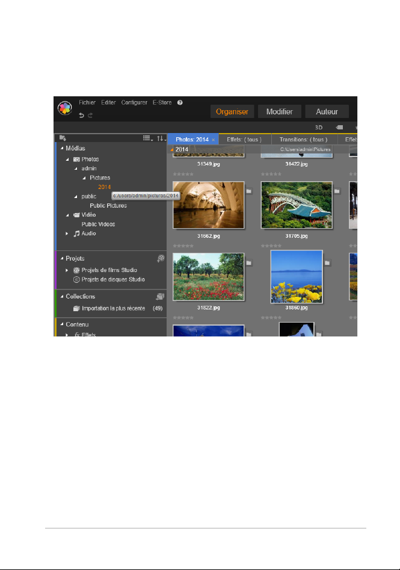Image resolution: width=400 pixels, height=570 pixels.
Task: Click the Pinnacle Studio logo icon
Action: (65, 108)
